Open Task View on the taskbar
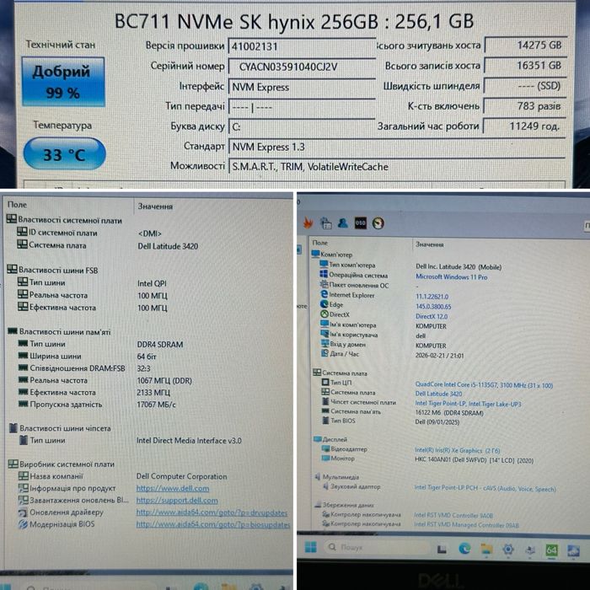 tap(442, 550)
